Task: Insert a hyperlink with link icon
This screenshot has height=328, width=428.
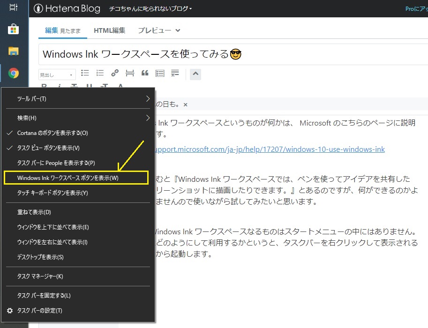Action: pyautogui.click(x=115, y=73)
